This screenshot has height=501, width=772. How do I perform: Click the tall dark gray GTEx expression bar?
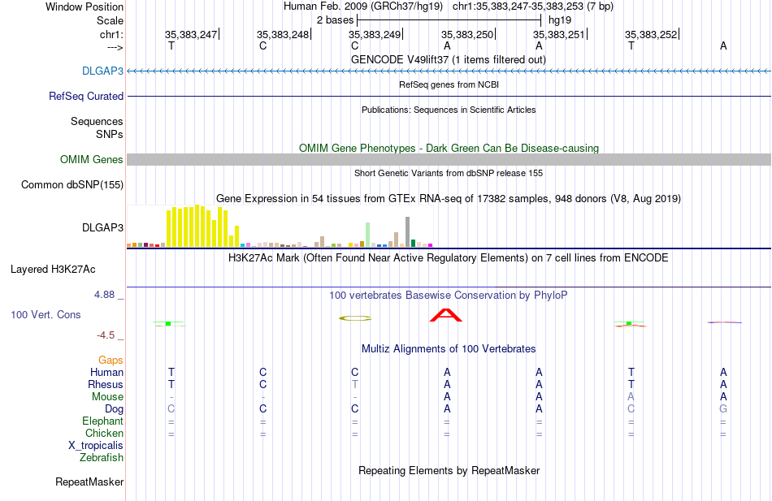click(x=407, y=231)
